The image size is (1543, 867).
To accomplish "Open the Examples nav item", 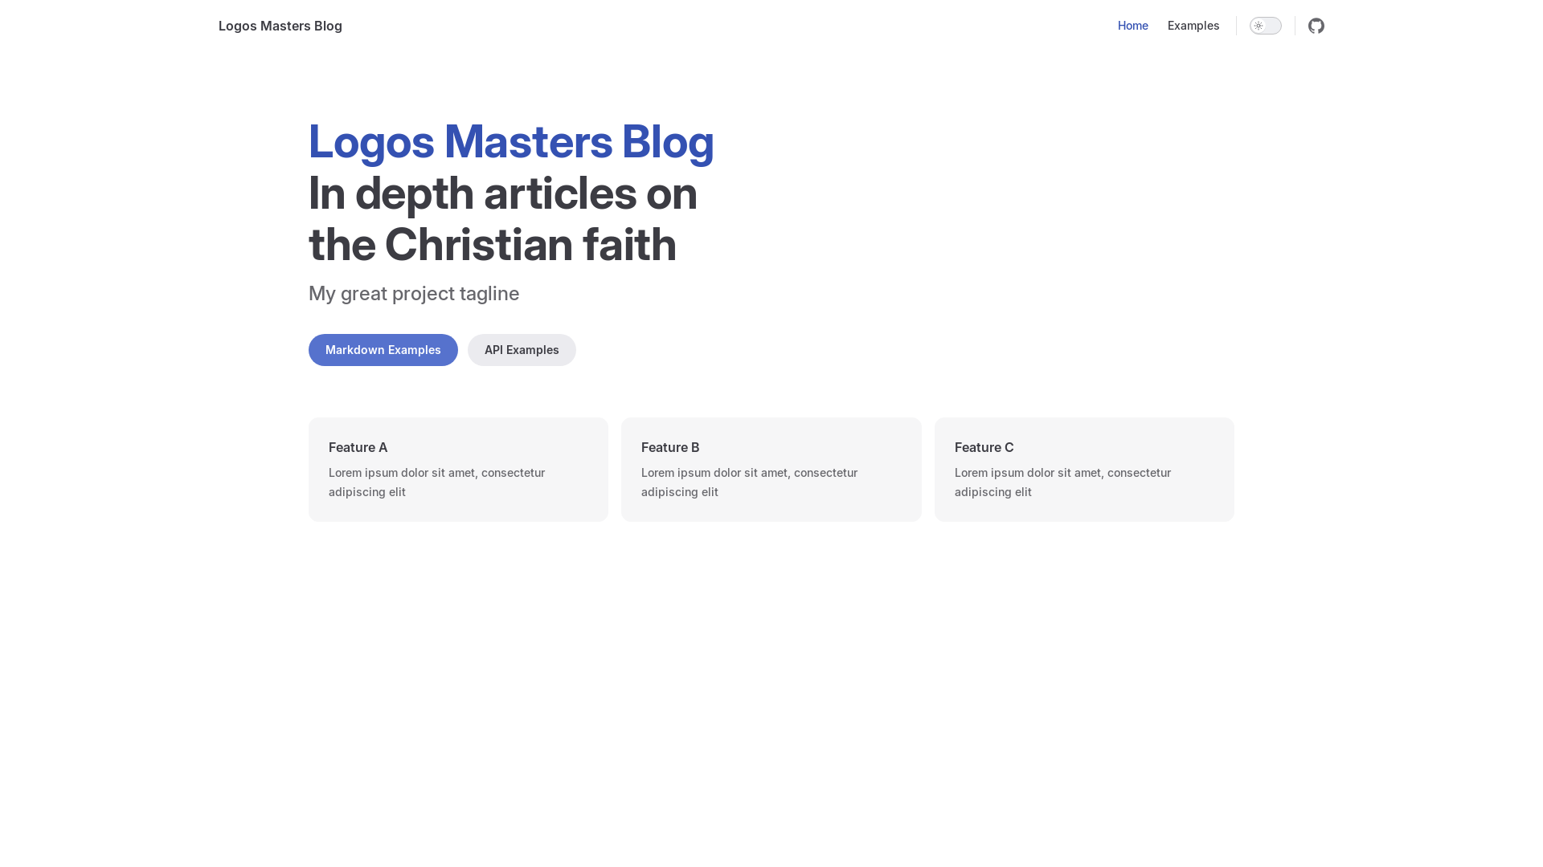I will (x=1193, y=26).
